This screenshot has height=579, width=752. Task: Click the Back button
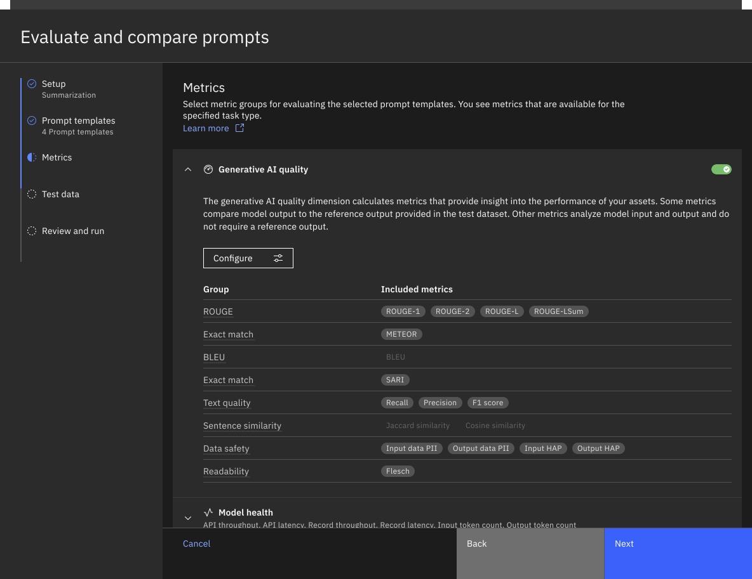tap(530, 554)
